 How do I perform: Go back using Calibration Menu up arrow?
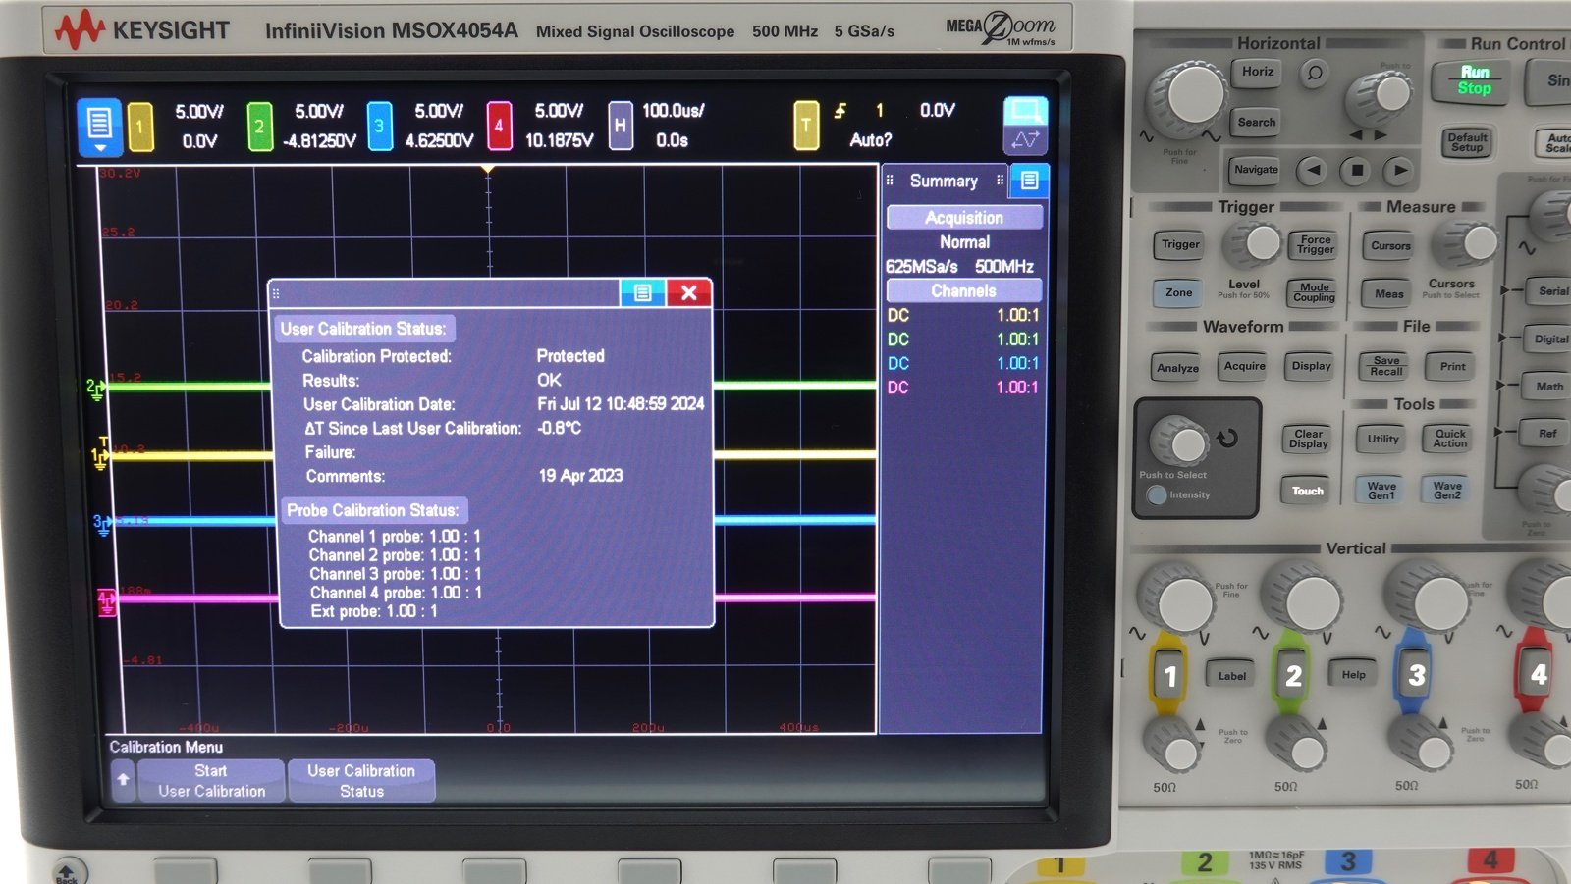tap(123, 780)
